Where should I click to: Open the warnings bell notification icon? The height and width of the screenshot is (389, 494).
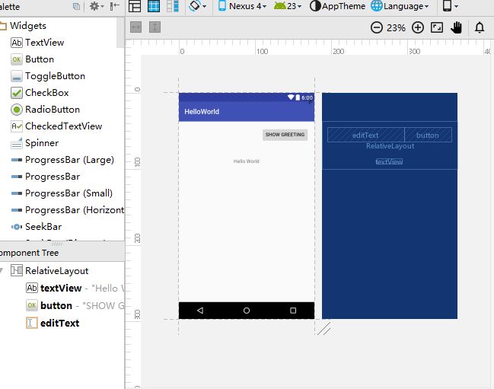coord(480,27)
